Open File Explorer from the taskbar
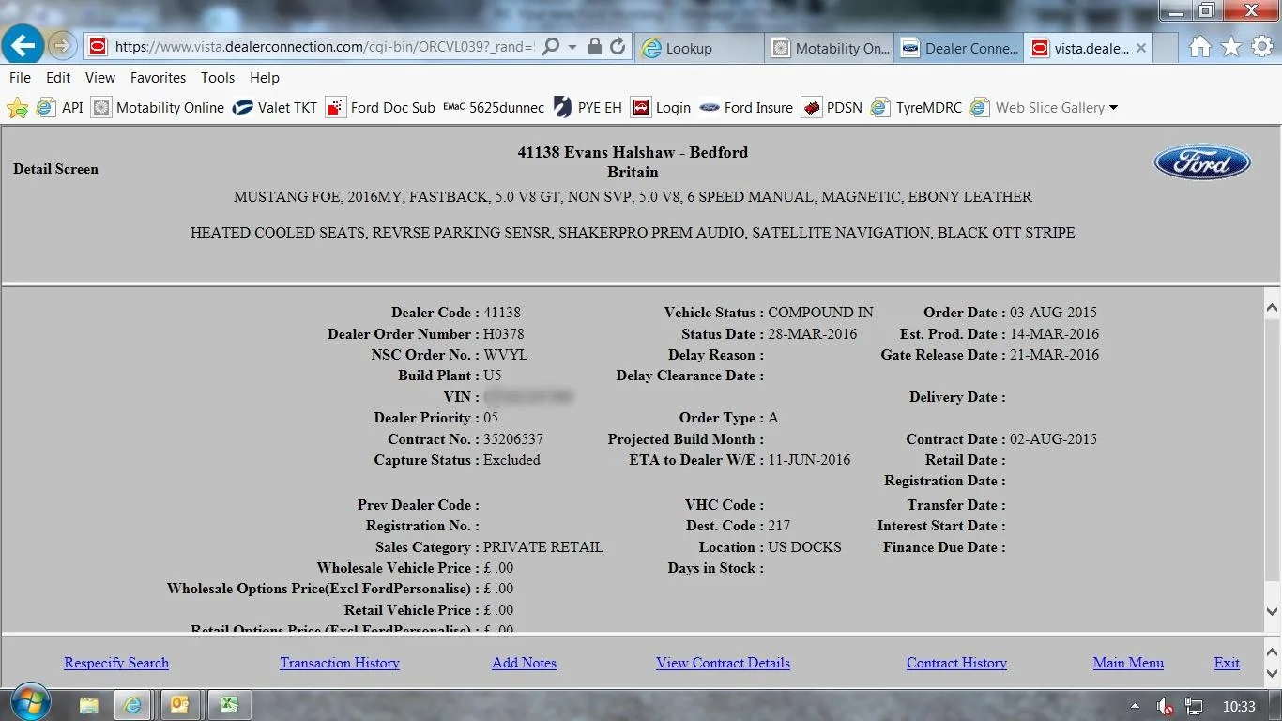Viewport: 1282px width, 721px height. [89, 705]
